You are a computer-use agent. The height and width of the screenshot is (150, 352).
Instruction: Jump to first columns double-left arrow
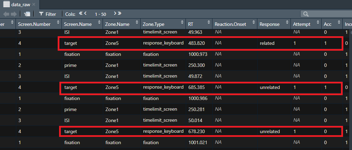pos(81,13)
